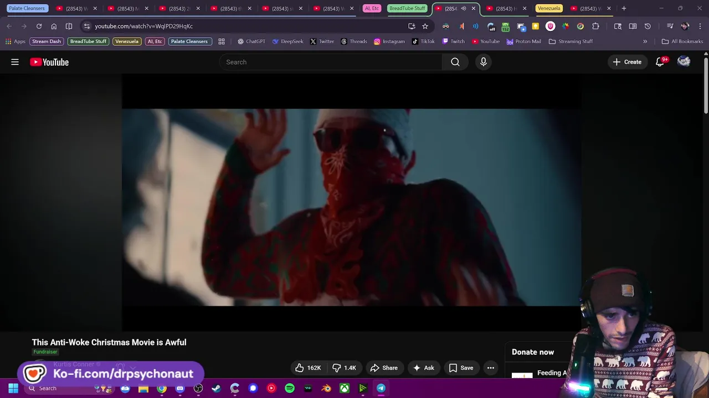Reload the page
709x398 pixels.
(39, 26)
